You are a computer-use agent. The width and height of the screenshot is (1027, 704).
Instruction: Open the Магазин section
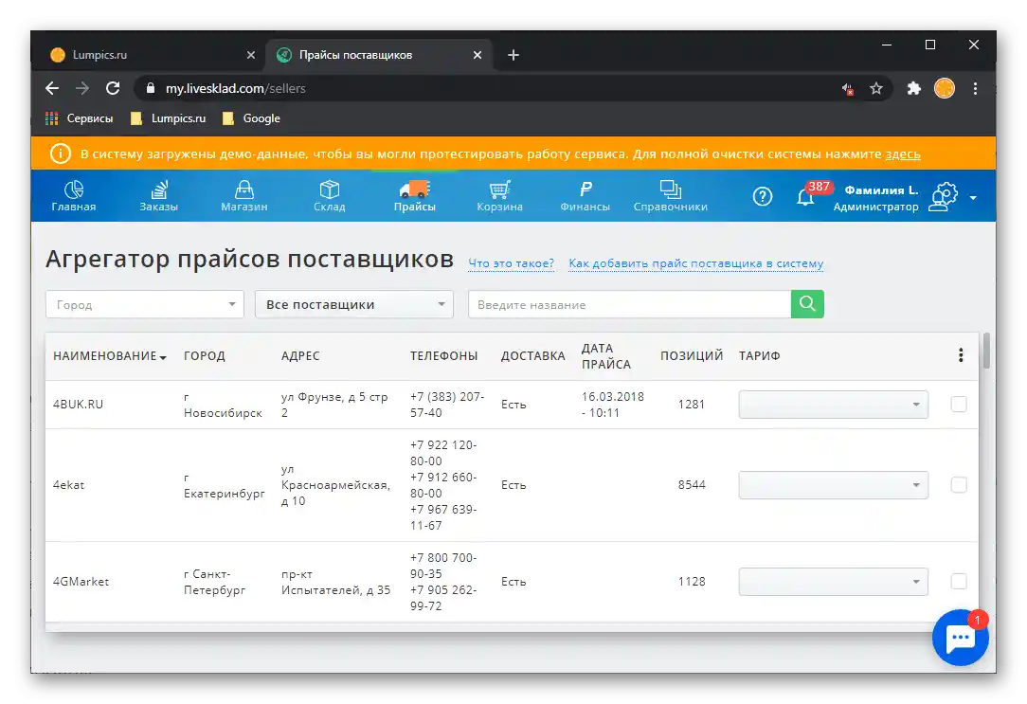tap(243, 195)
